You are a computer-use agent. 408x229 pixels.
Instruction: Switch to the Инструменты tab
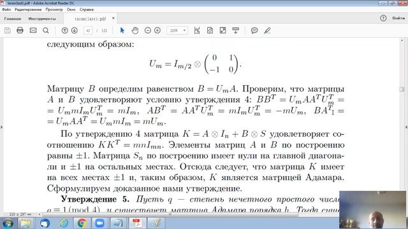click(x=42, y=18)
